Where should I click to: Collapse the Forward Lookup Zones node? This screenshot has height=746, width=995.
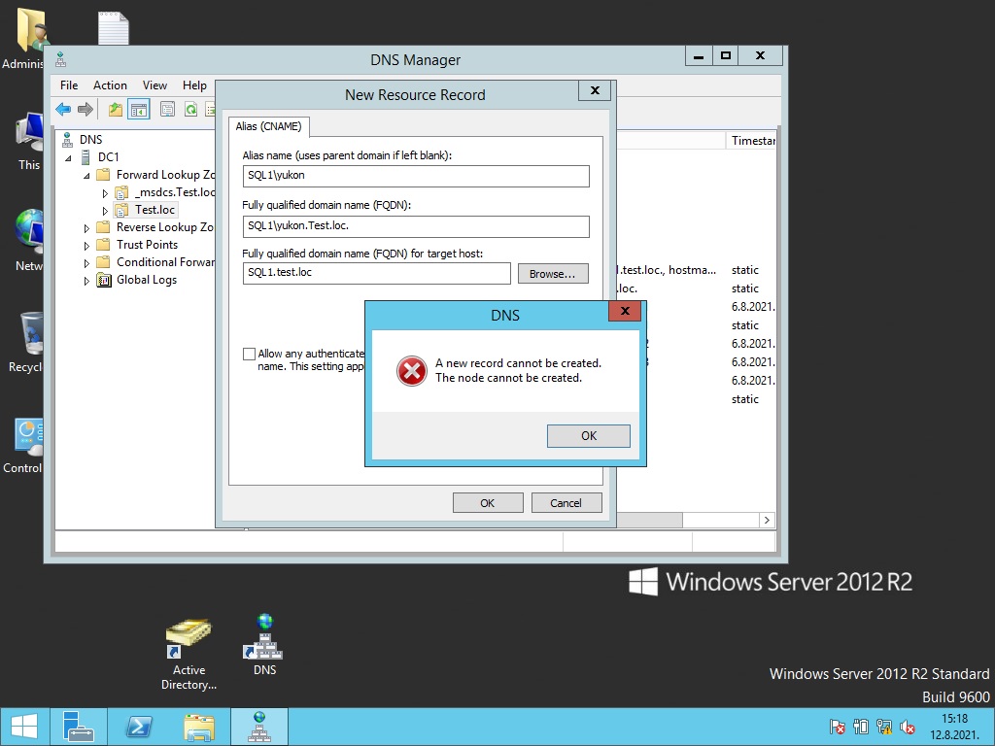pos(86,174)
